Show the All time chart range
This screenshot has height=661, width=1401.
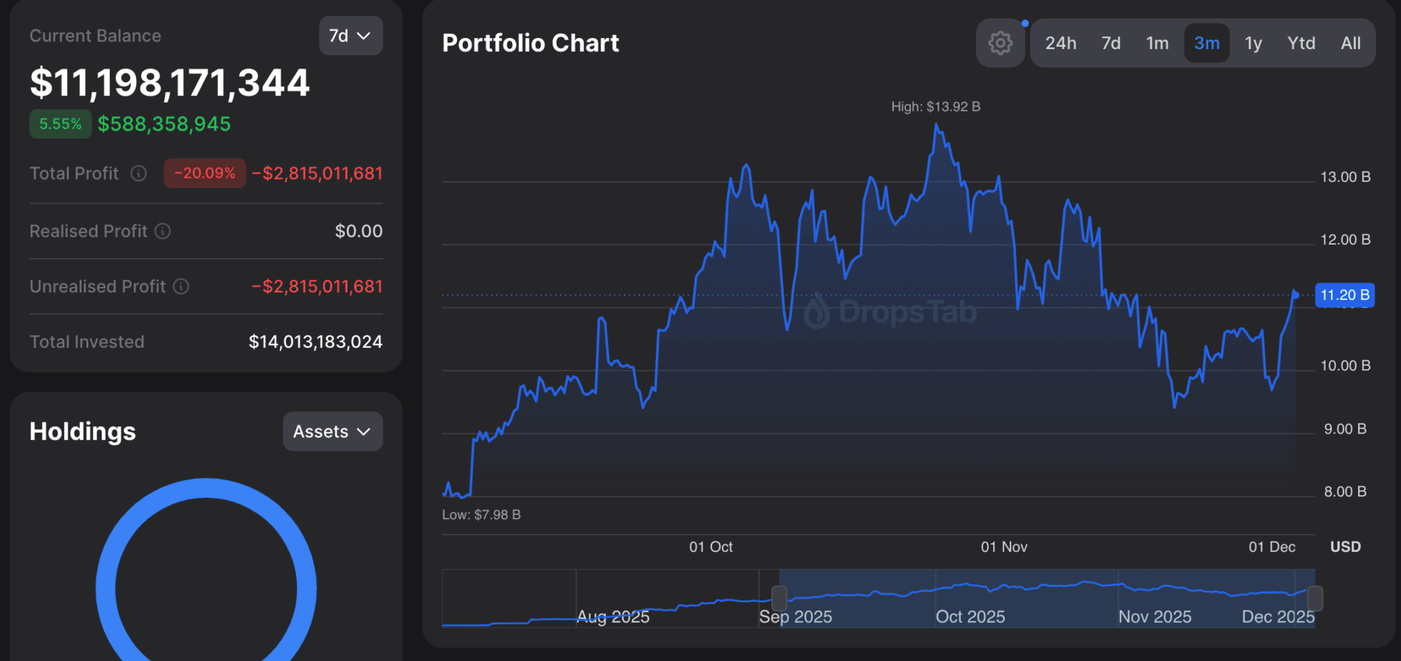(x=1351, y=43)
